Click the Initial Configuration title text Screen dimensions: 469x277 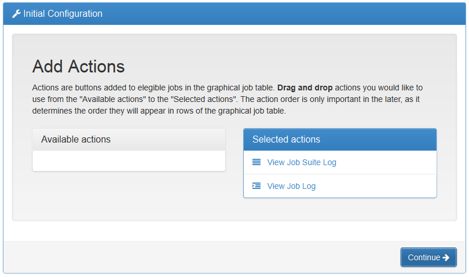pyautogui.click(x=63, y=13)
